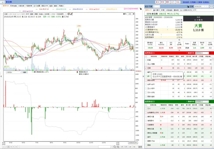
Task: Open 法人目標(300元) tab
Action: pos(186,10)
